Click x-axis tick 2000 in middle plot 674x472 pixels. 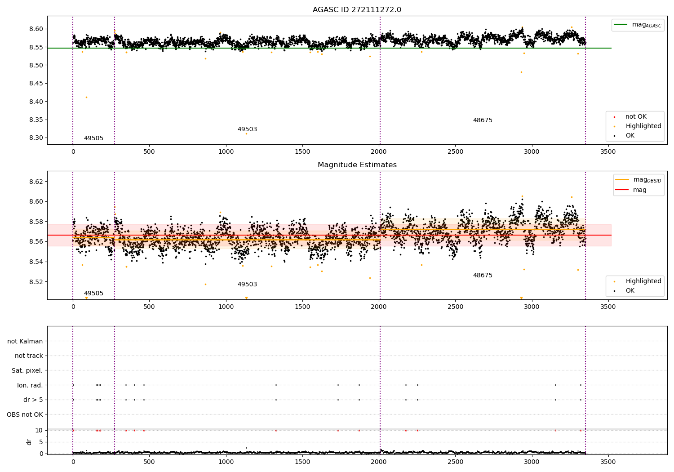(x=379, y=307)
